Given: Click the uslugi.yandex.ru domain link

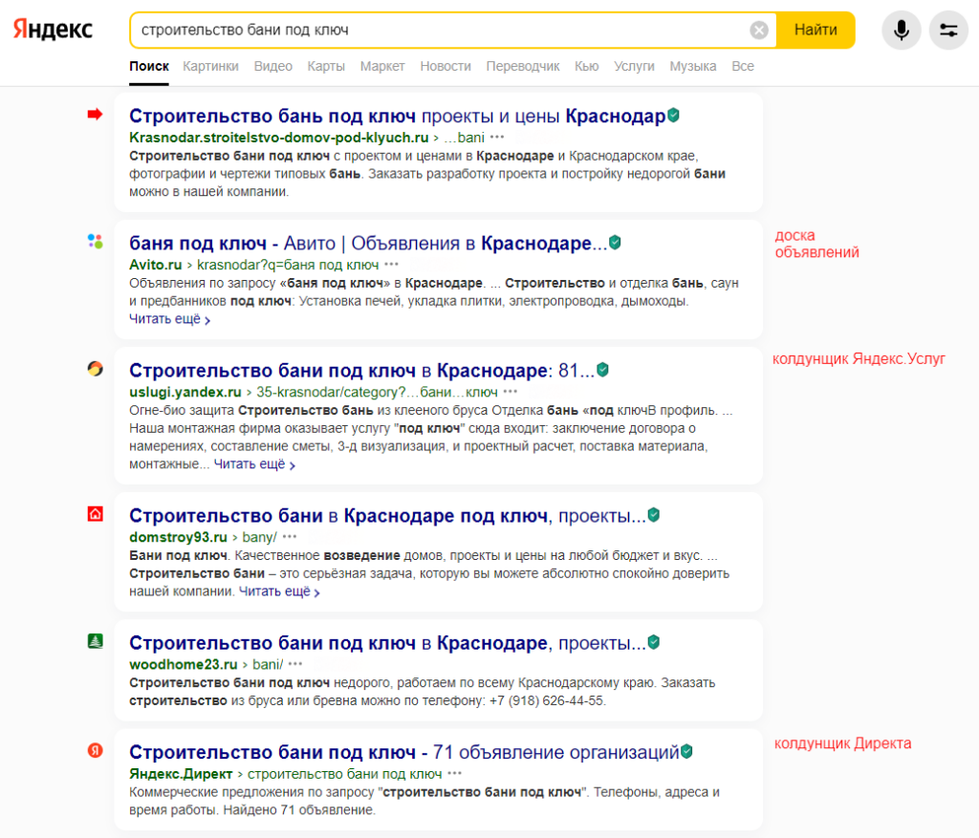Looking at the screenshot, I should click(185, 392).
